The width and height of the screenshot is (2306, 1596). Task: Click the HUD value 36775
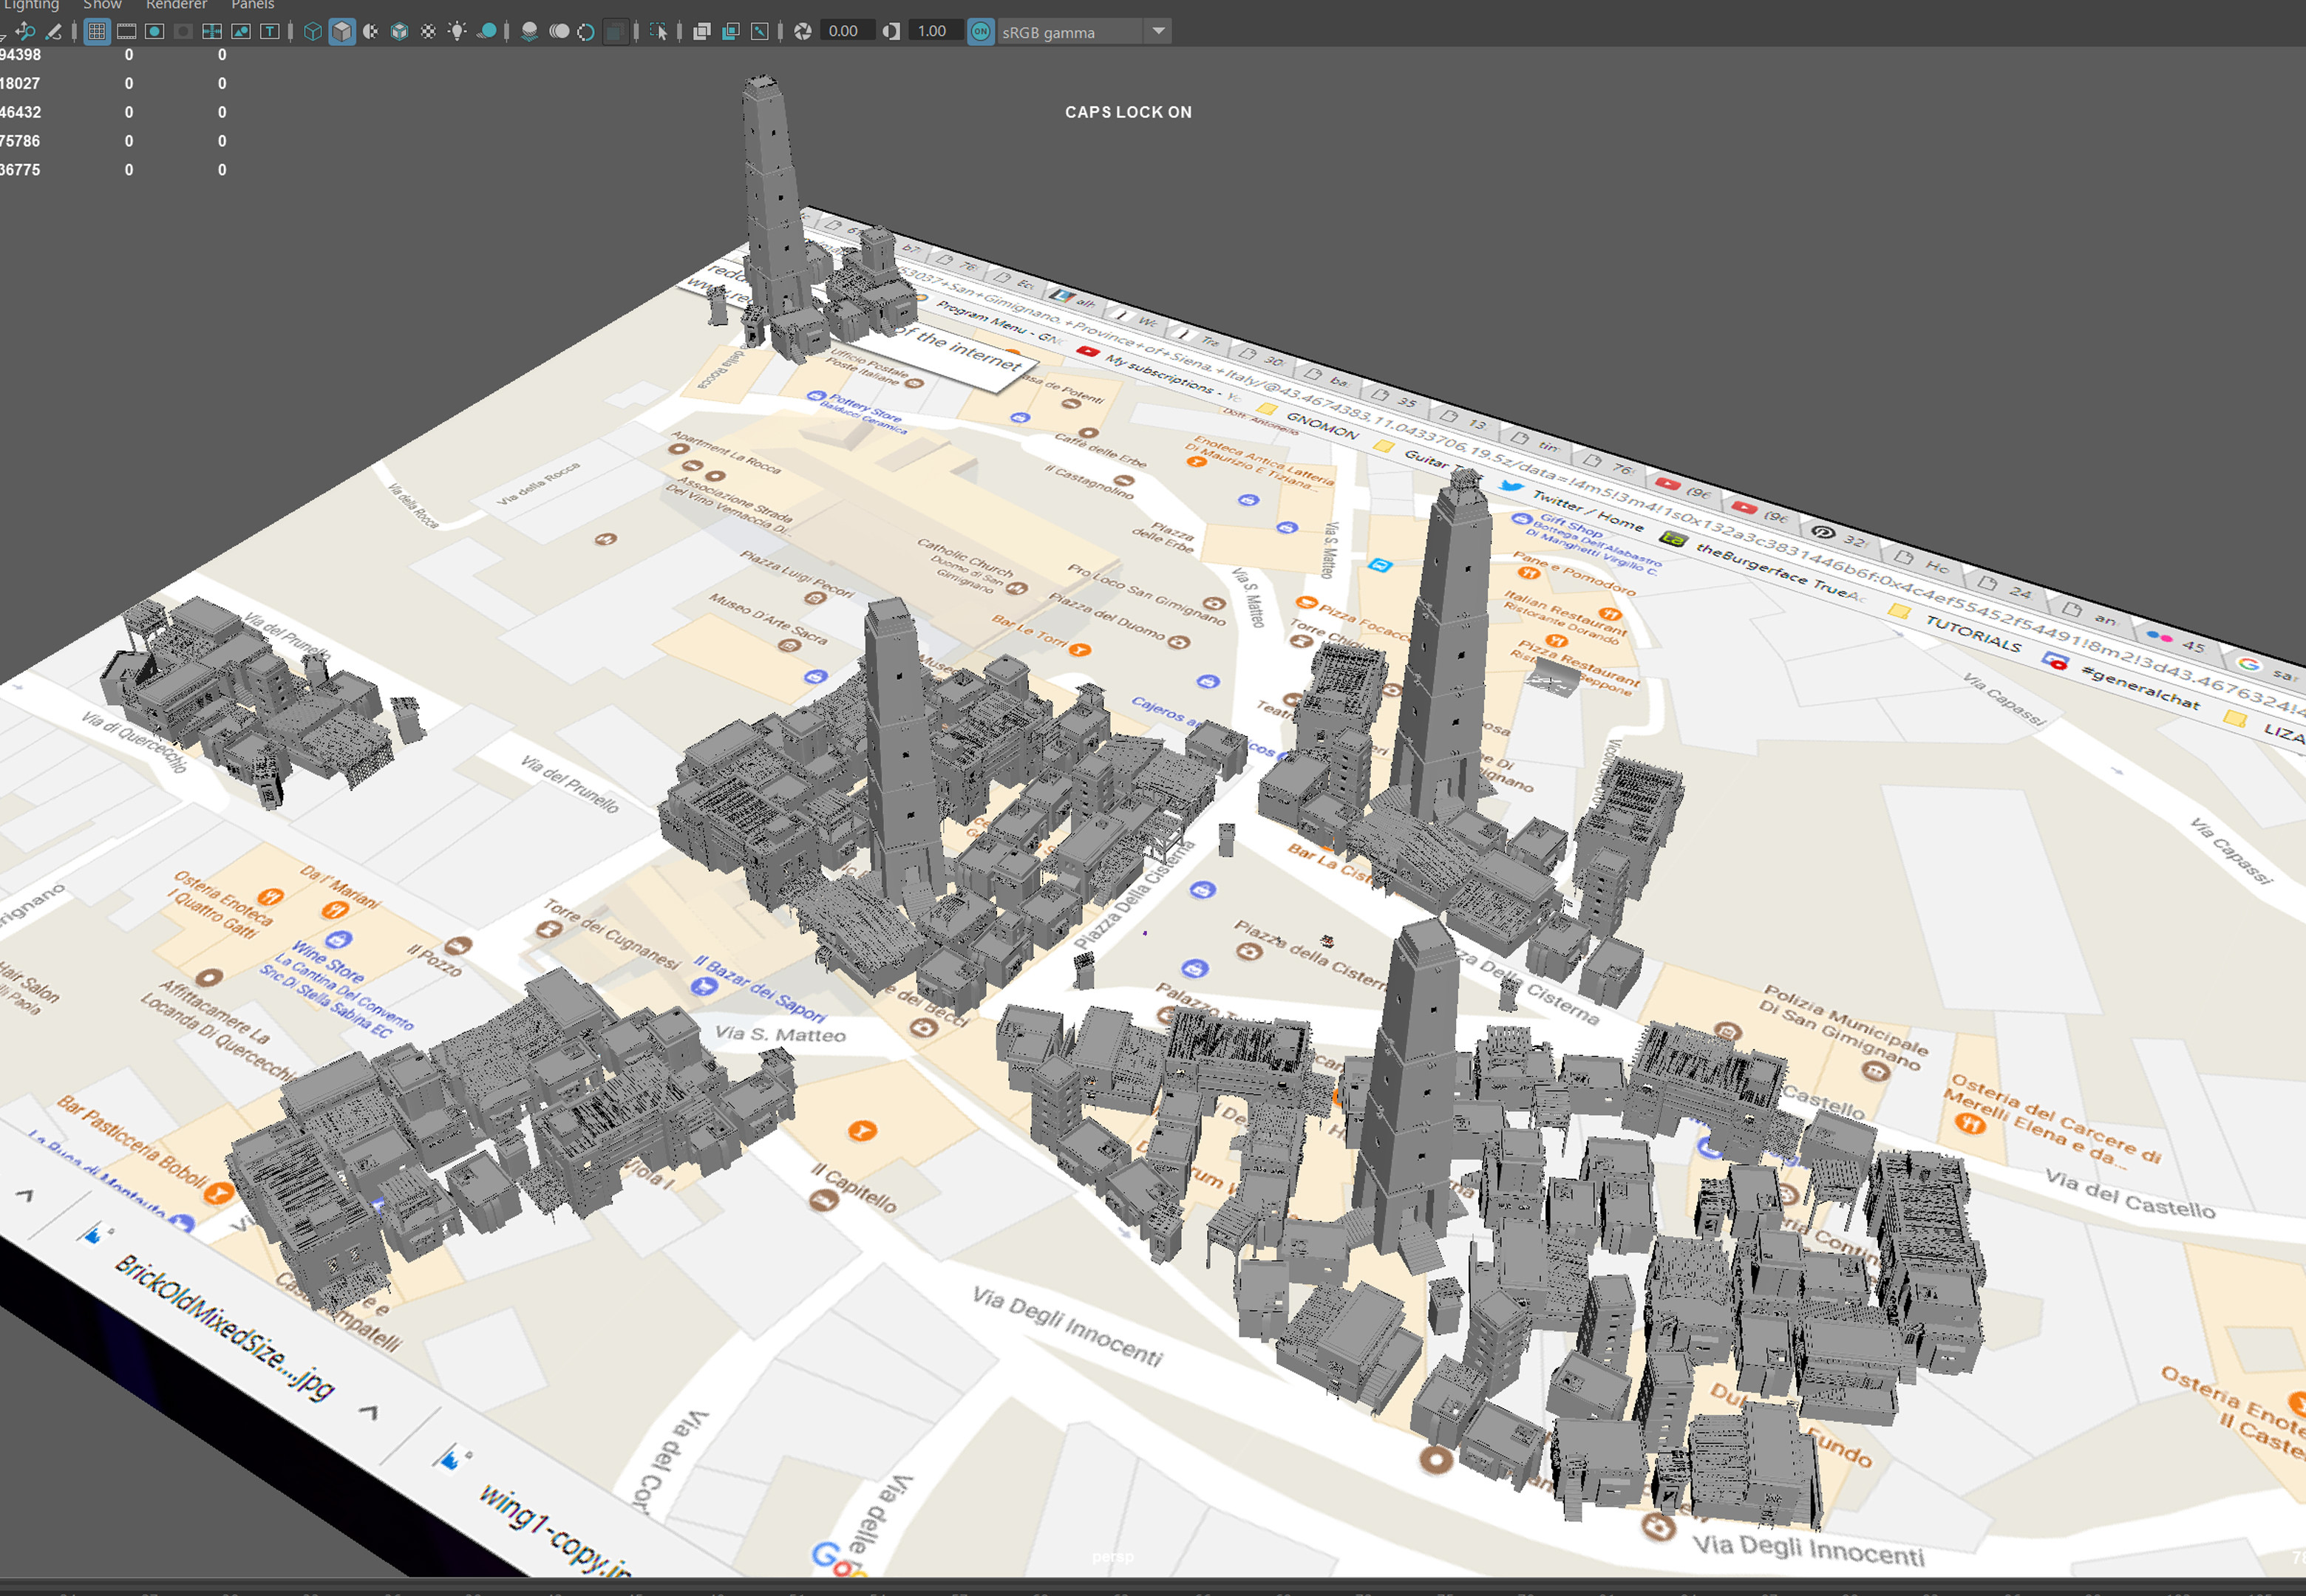tap(20, 170)
